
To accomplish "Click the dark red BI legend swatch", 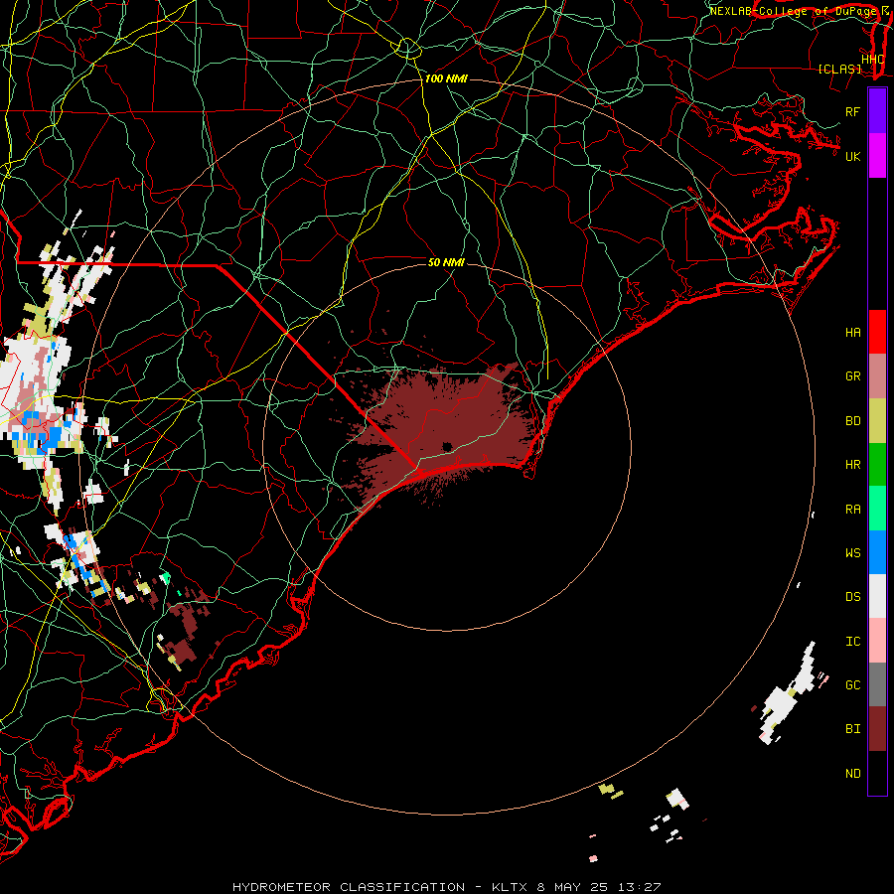I will pos(877,729).
